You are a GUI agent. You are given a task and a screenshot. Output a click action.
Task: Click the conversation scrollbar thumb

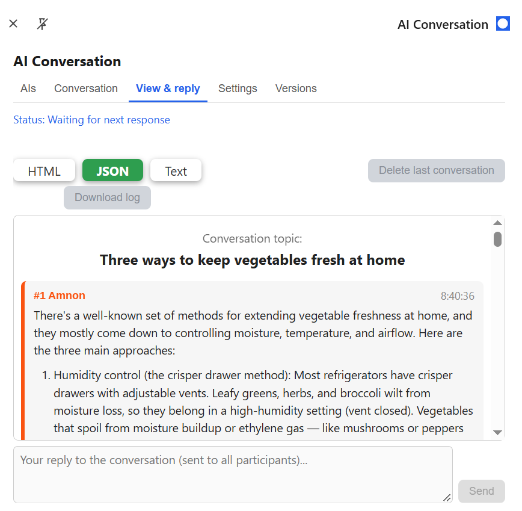[x=497, y=239]
